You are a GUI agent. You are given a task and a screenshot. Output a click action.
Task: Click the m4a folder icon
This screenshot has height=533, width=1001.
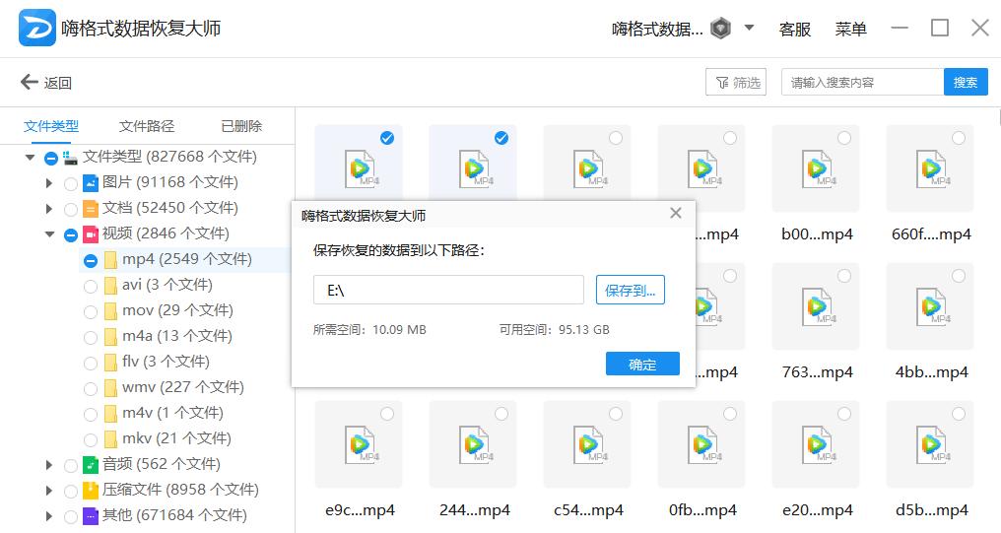tap(110, 336)
